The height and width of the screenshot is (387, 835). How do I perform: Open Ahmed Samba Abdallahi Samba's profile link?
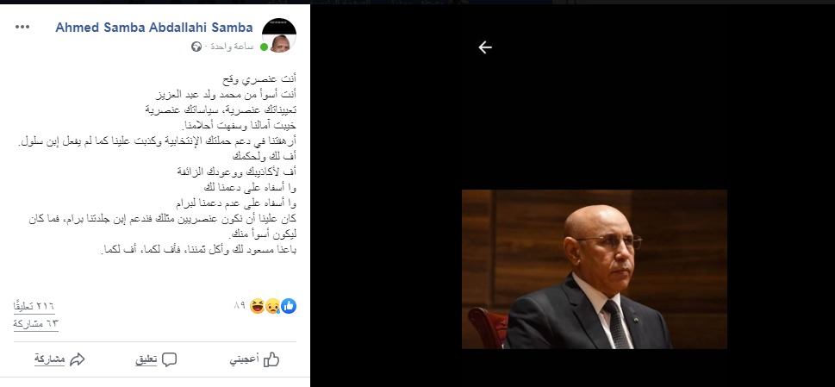point(154,27)
